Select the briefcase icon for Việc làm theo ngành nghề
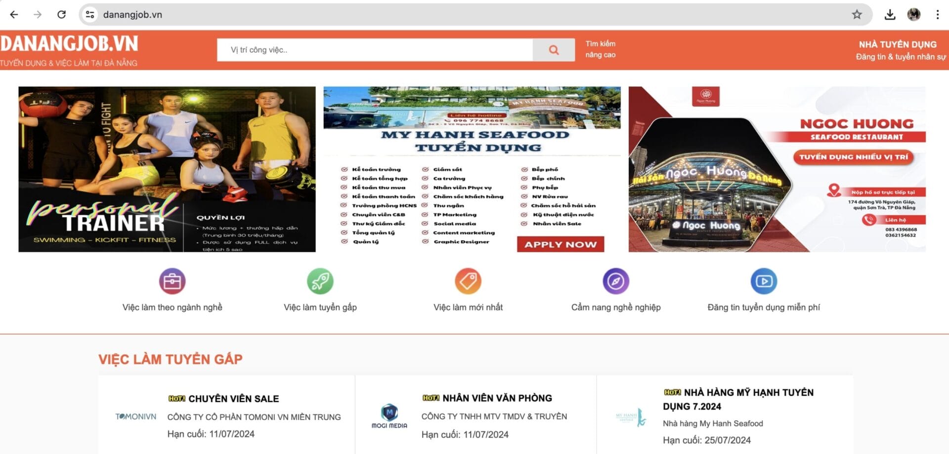The image size is (949, 454). 173,280
